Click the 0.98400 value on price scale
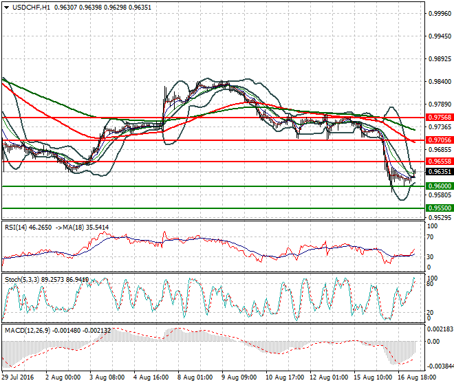Viewport: 454px width, 385px height. 439,82
